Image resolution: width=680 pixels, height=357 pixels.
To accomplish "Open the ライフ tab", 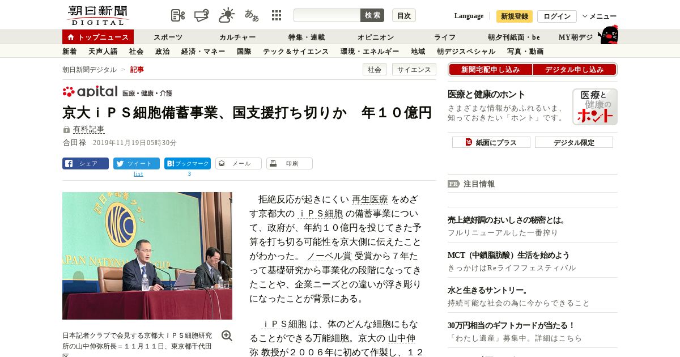I will [445, 37].
